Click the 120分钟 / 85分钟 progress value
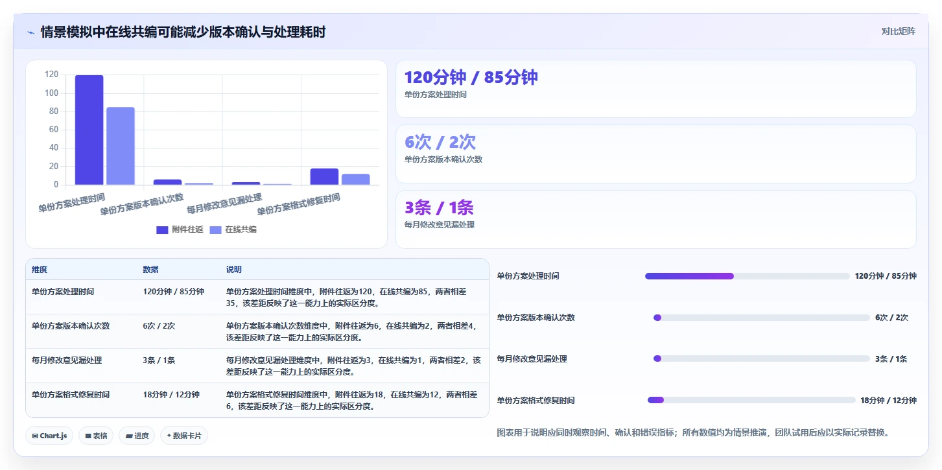This screenshot has height=470, width=942. (886, 276)
